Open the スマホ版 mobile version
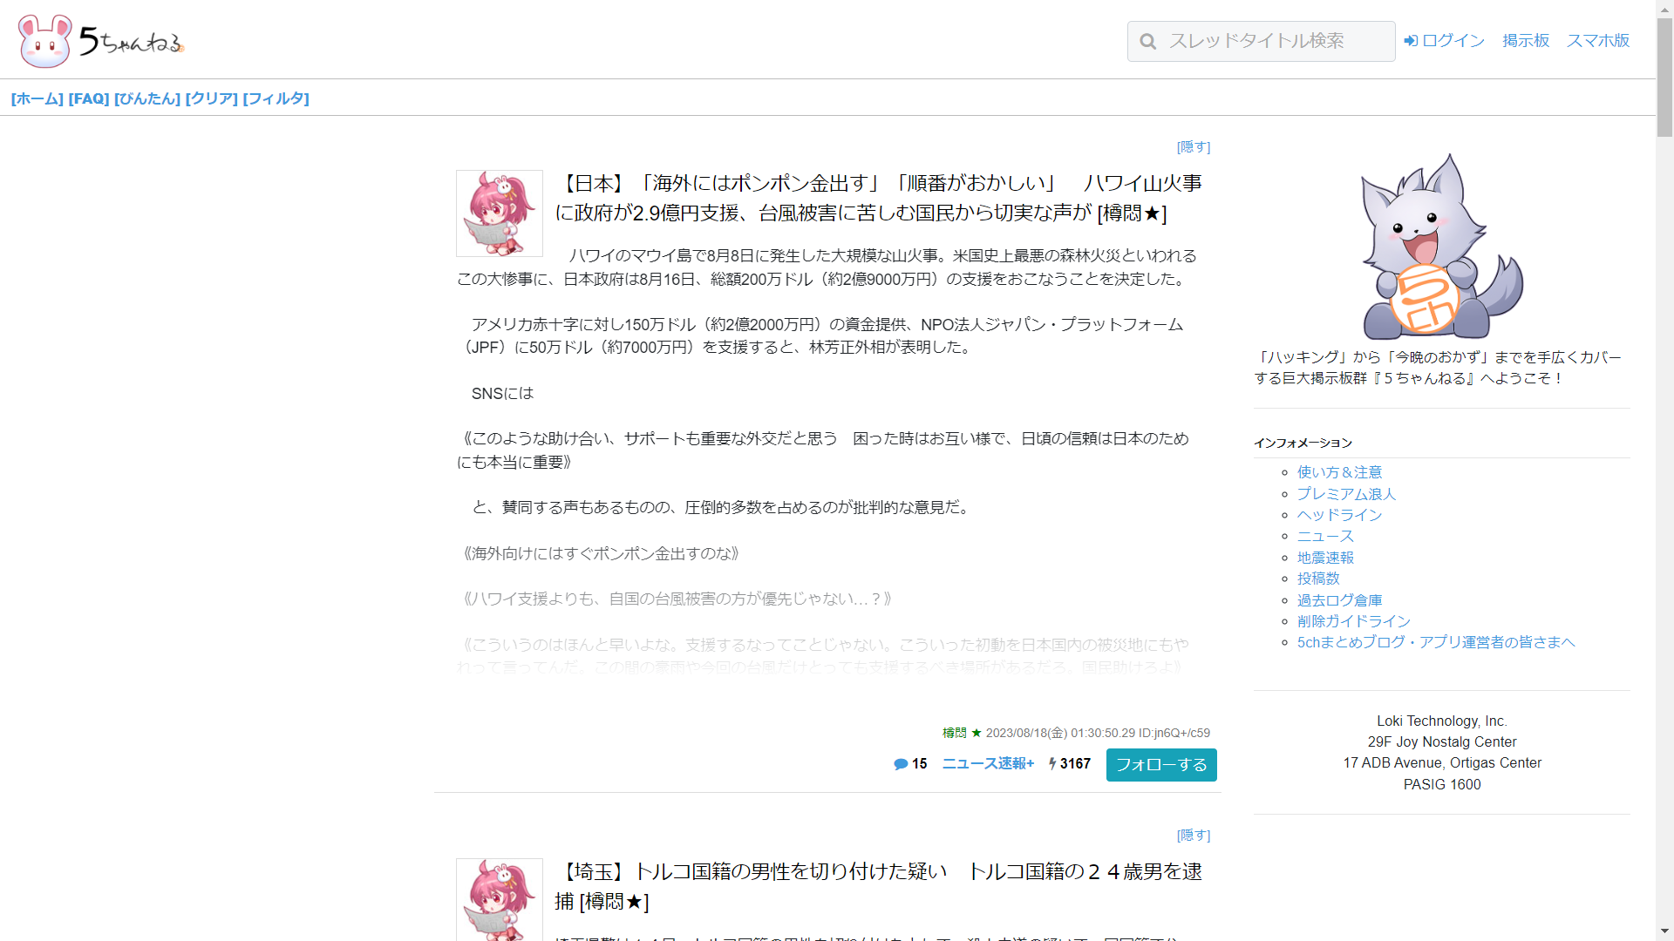 (1597, 40)
